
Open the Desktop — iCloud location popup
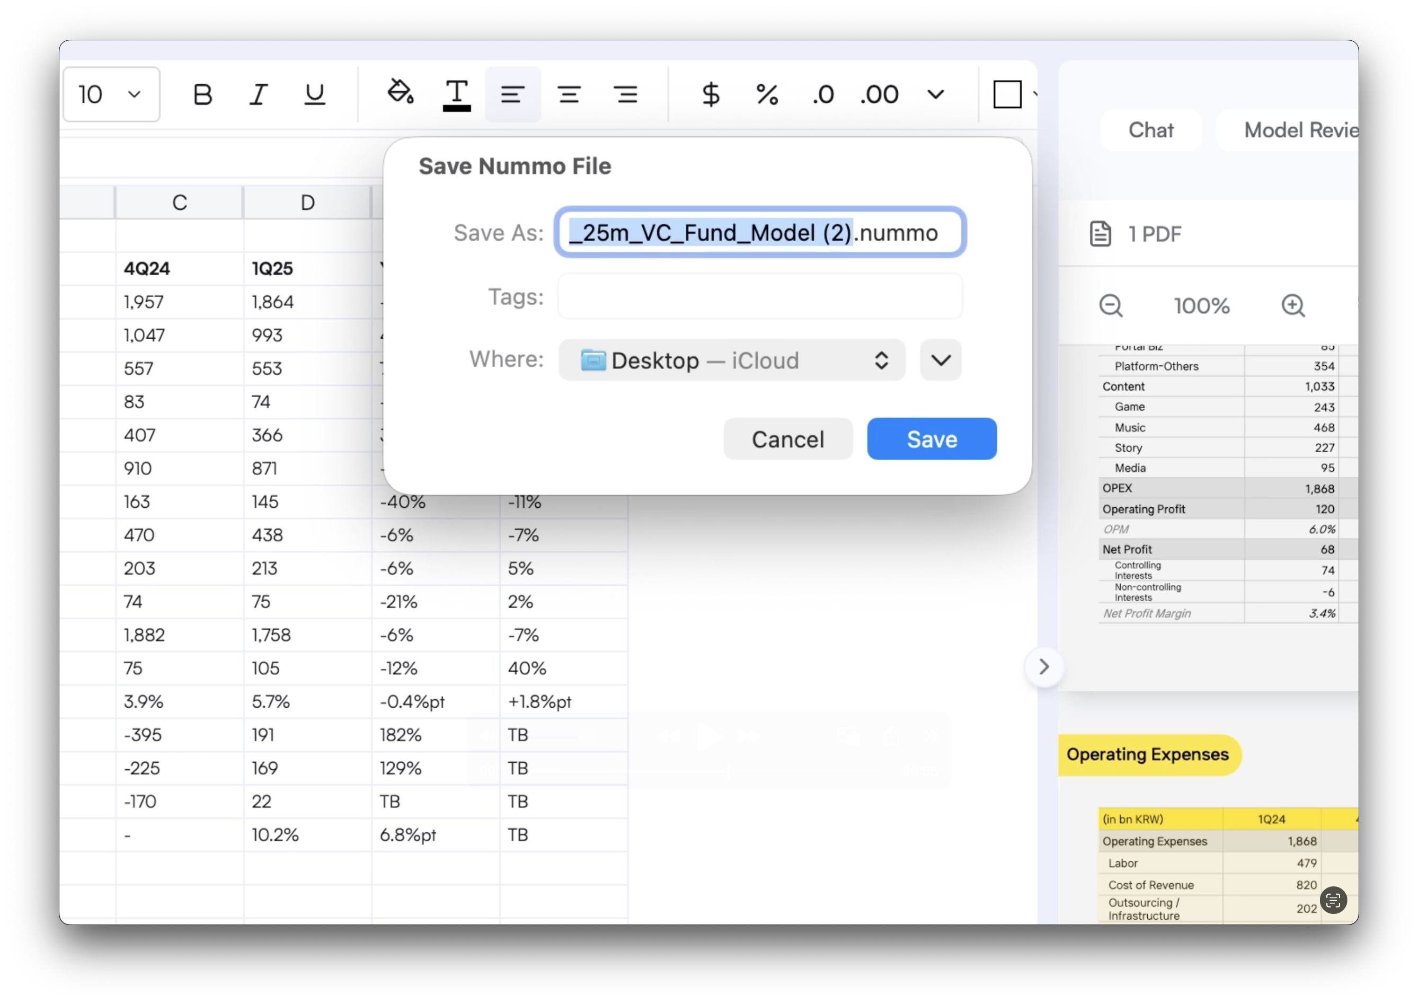click(731, 359)
